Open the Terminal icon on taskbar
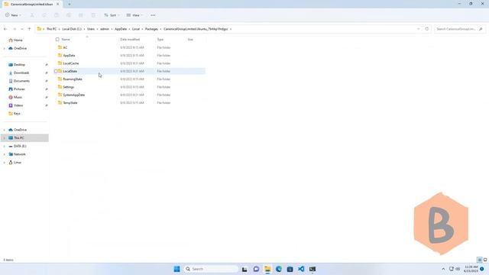Image resolution: width=489 pixels, height=275 pixels. click(313, 269)
